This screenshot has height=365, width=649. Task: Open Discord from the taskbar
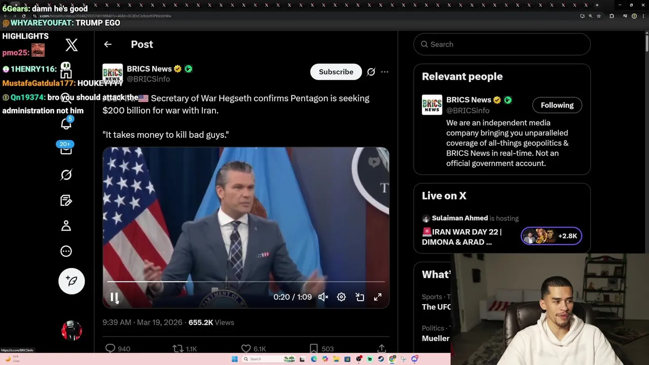(415, 359)
